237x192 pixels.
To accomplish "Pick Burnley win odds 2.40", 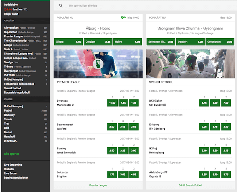I will [112, 150].
